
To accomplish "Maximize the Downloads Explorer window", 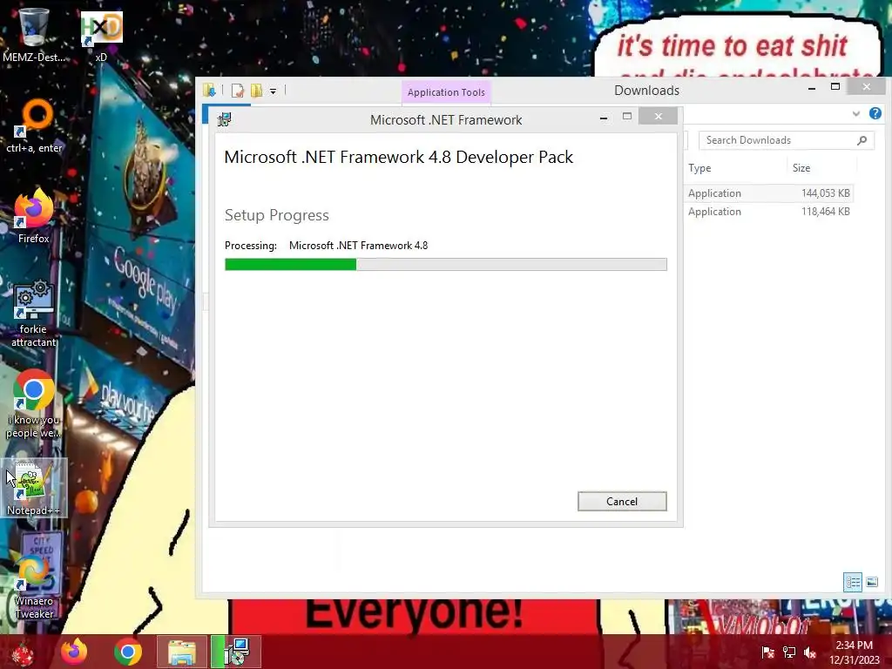I will pos(835,87).
